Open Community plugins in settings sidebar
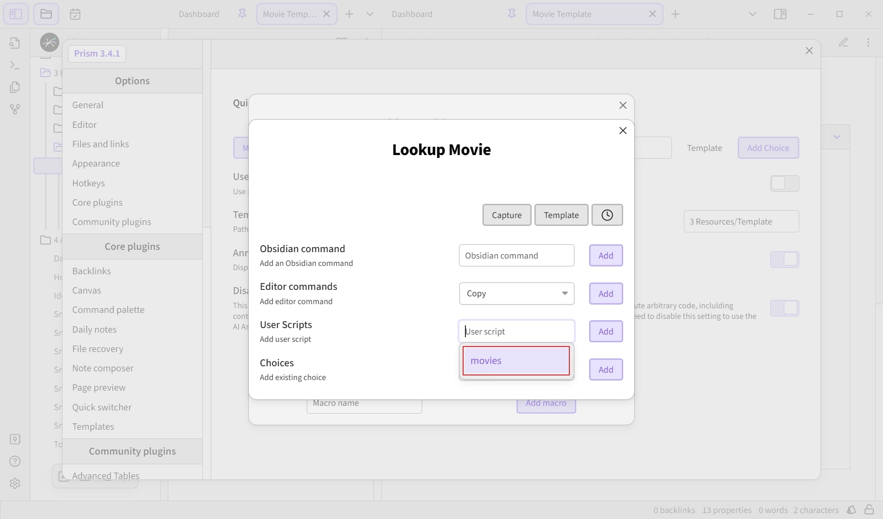The image size is (883, 519). pyautogui.click(x=111, y=222)
